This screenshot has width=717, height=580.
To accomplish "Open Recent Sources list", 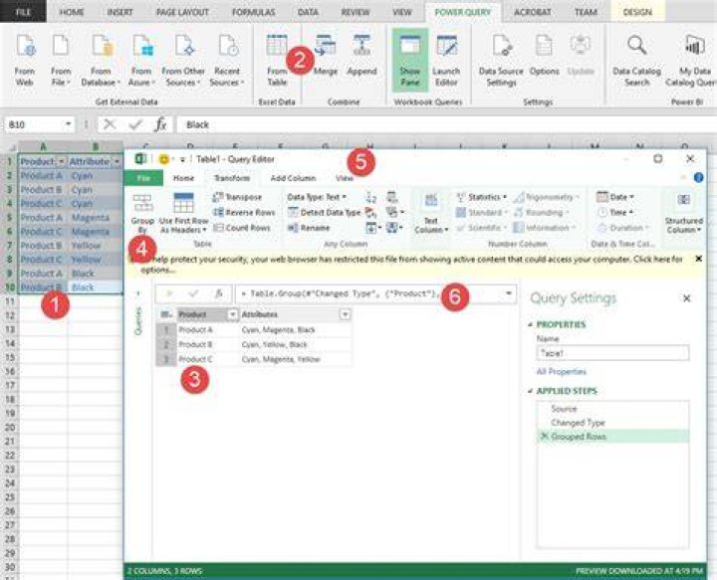I will (x=227, y=60).
